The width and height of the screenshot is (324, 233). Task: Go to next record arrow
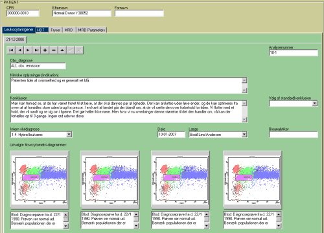pyautogui.click(x=28, y=50)
